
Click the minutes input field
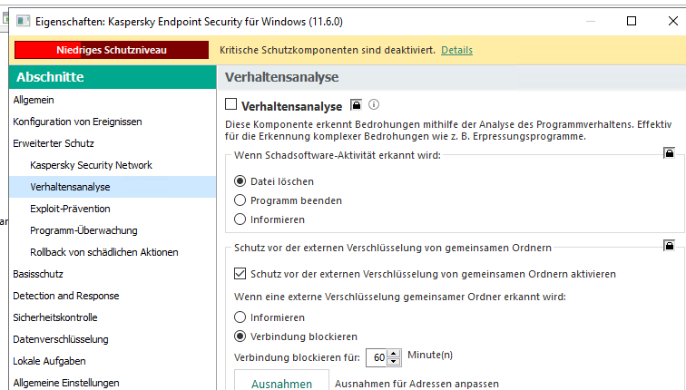pyautogui.click(x=377, y=357)
